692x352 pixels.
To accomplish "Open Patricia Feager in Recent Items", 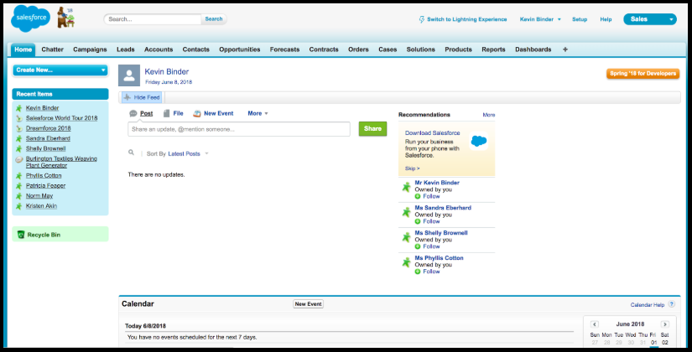I will coord(45,186).
